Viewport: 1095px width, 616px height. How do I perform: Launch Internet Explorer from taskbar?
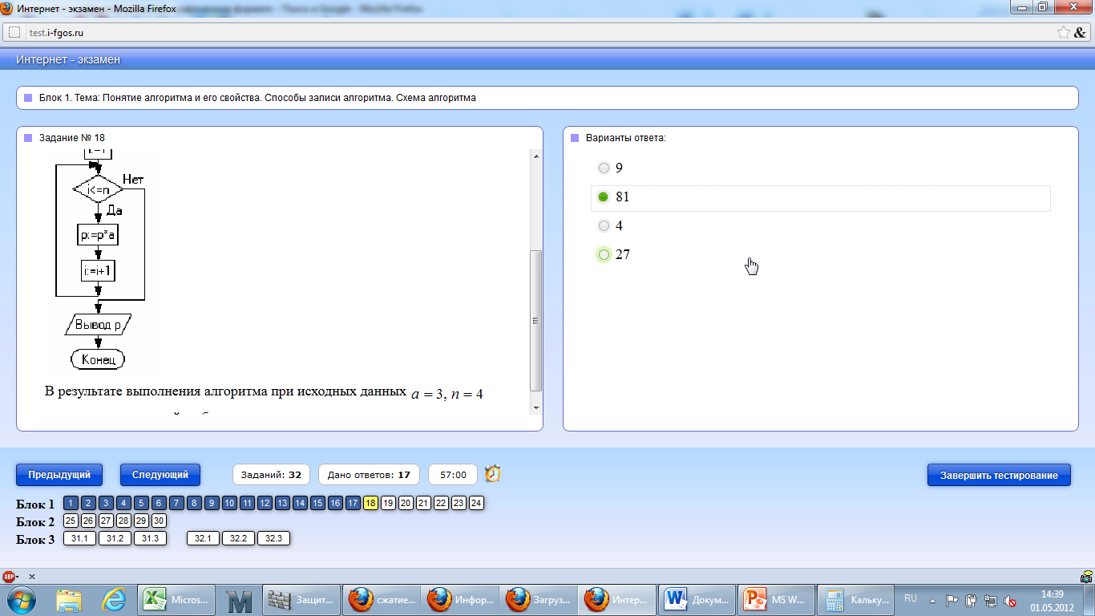click(x=115, y=599)
